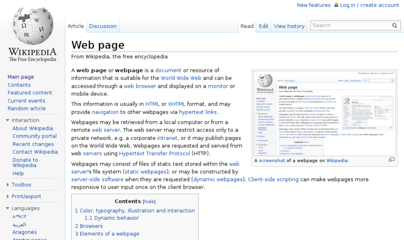The width and height of the screenshot is (404, 240).
Task: Expand the Print/export sidebar section
Action: click(x=8, y=197)
